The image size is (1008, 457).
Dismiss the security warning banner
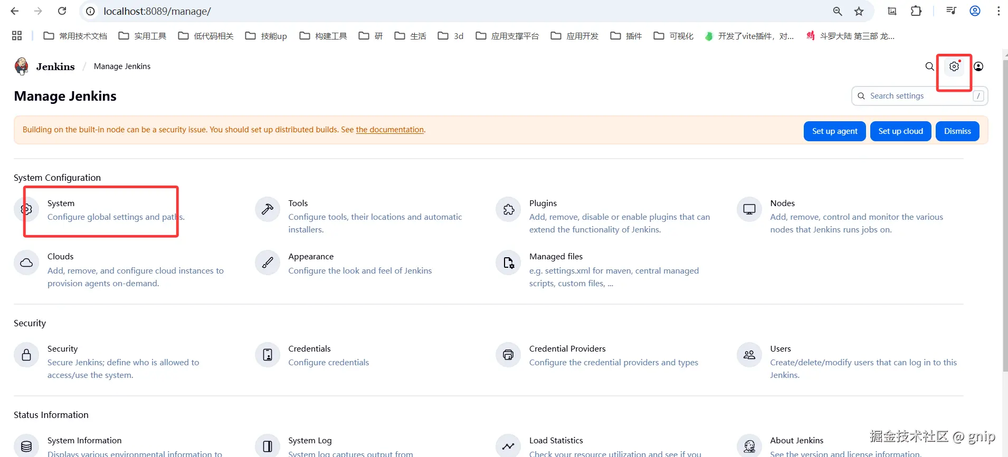[x=957, y=131]
